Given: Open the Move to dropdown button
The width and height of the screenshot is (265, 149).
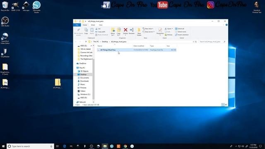Looking at the screenshot, I should [113, 32].
